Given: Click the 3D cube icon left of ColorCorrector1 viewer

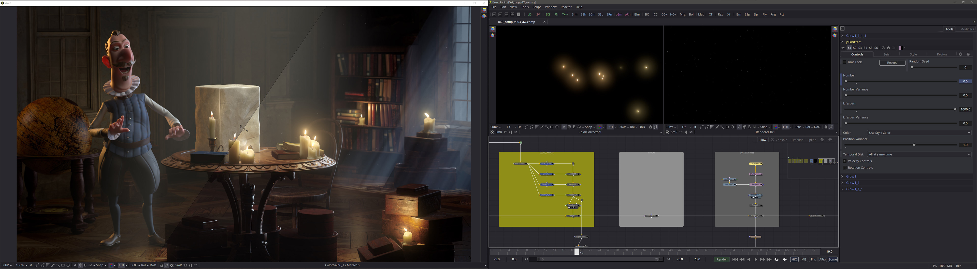Looking at the screenshot, I should click(x=492, y=29).
